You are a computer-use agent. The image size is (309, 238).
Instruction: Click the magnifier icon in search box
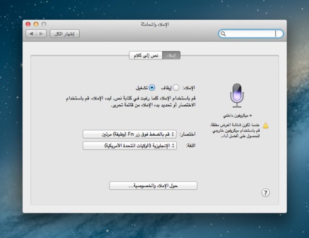tap(223, 34)
